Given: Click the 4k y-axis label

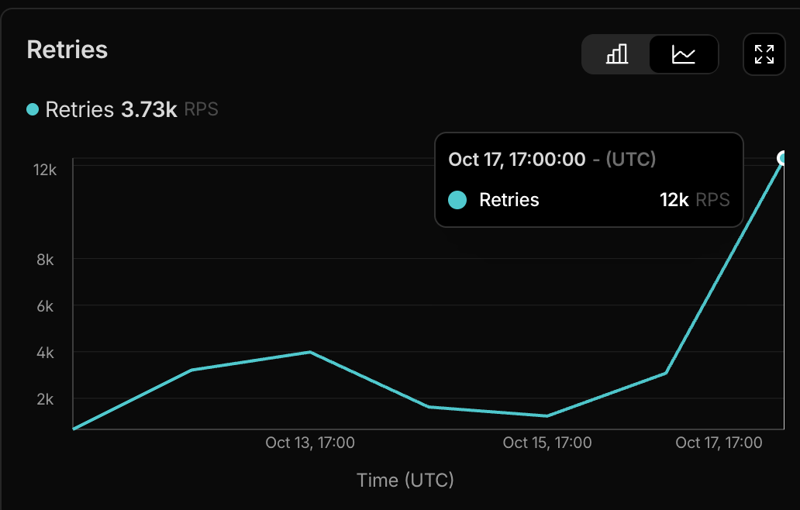Looking at the screenshot, I should (x=45, y=353).
